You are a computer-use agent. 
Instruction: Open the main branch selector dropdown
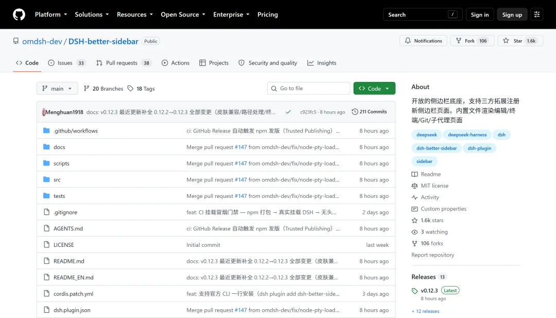click(x=57, y=88)
